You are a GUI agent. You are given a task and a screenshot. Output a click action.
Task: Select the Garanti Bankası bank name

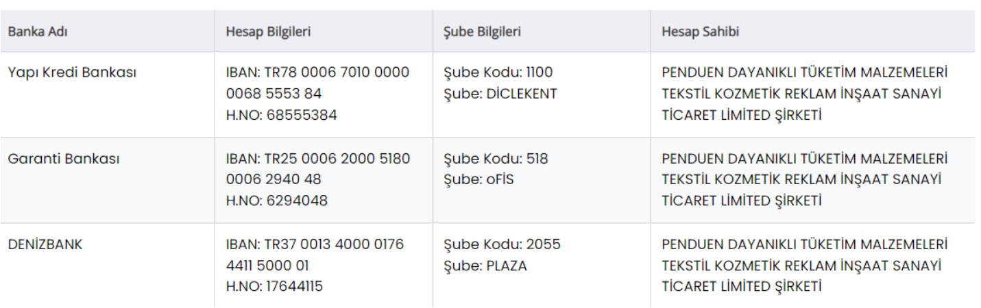[65, 159]
